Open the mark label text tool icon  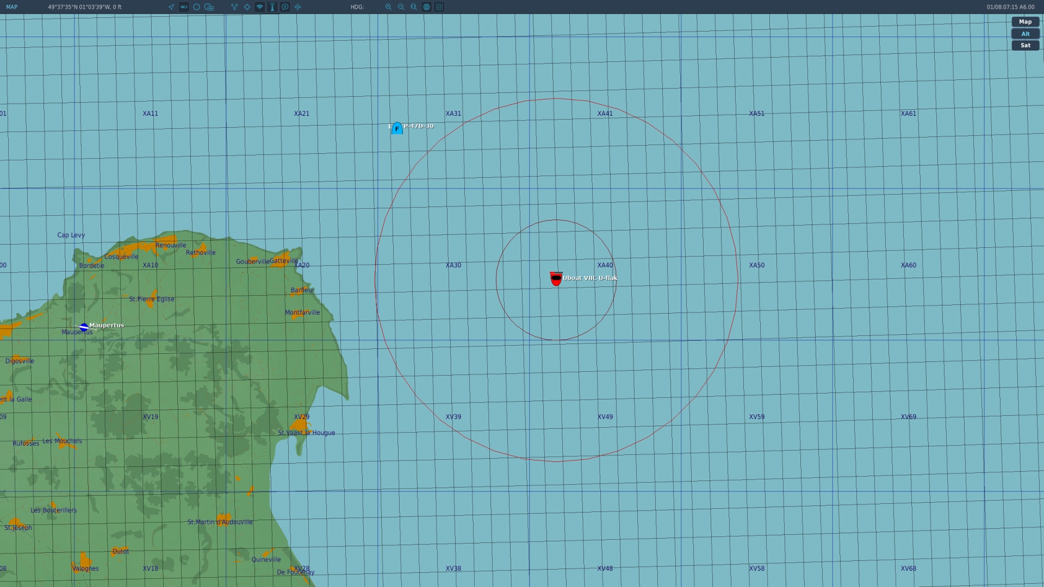pos(209,7)
